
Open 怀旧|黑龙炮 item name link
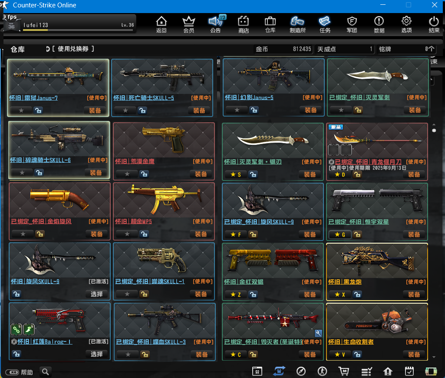point(345,282)
